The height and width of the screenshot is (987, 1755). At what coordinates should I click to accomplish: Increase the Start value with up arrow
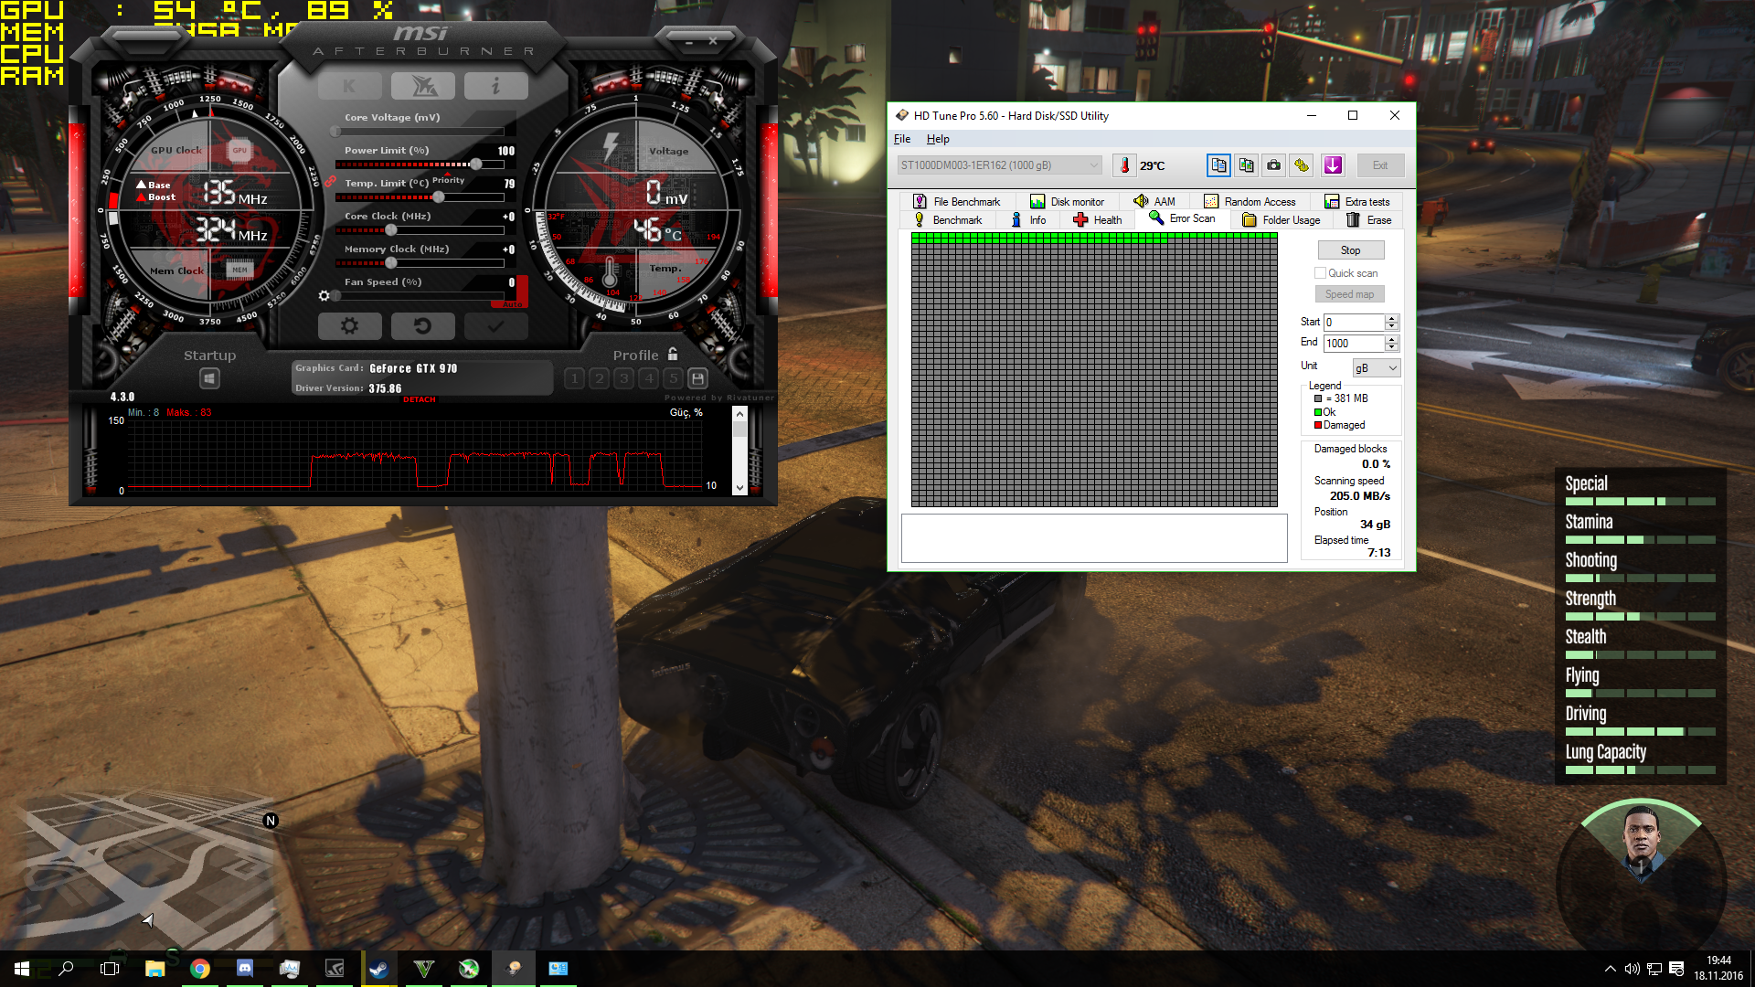(1391, 318)
